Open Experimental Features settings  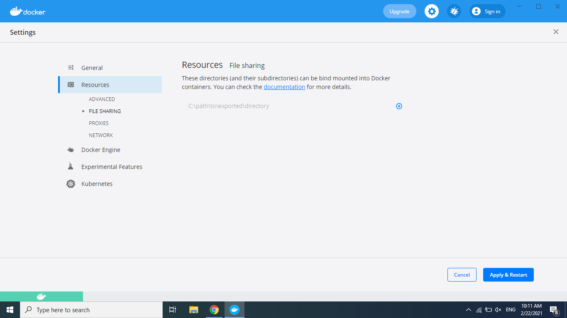coord(110,166)
